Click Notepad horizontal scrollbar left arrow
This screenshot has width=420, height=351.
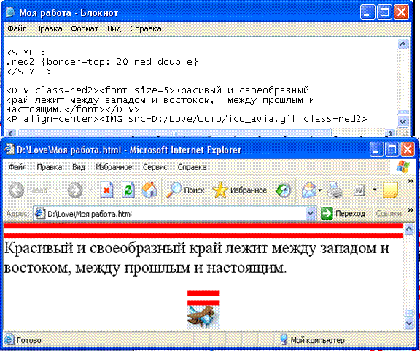pos(11,133)
